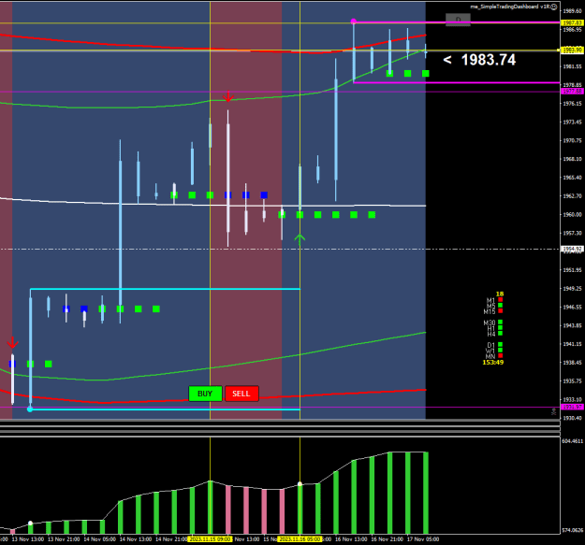This screenshot has width=585, height=545.
Task: Click the magenta 1977.88 price label
Action: tap(572, 92)
